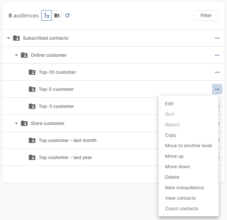
Task: Open more options for Subscribed contacts
Action: 217,38
